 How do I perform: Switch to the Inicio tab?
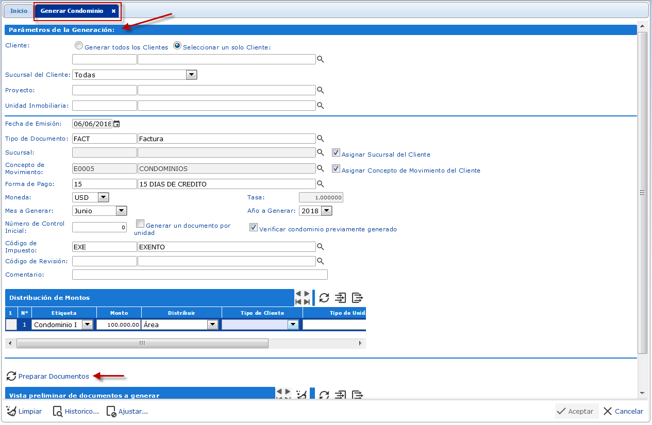[19, 11]
